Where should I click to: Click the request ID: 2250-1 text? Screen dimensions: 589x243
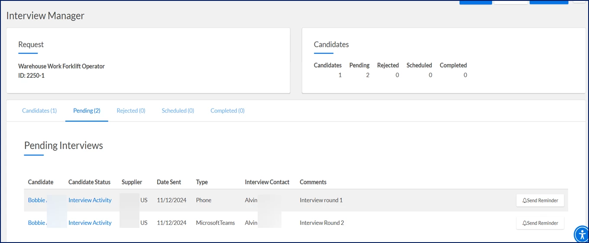[31, 76]
